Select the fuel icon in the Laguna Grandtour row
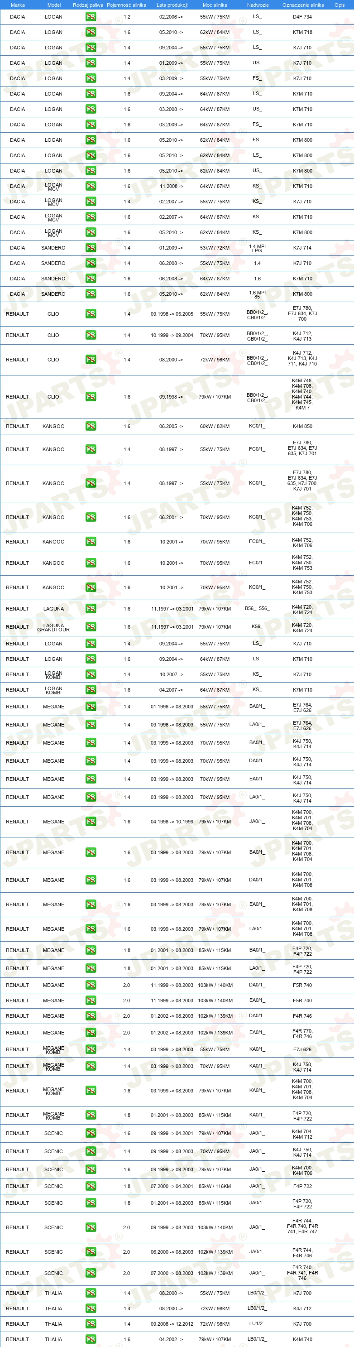This screenshot has width=354, height=1347. pyautogui.click(x=91, y=627)
